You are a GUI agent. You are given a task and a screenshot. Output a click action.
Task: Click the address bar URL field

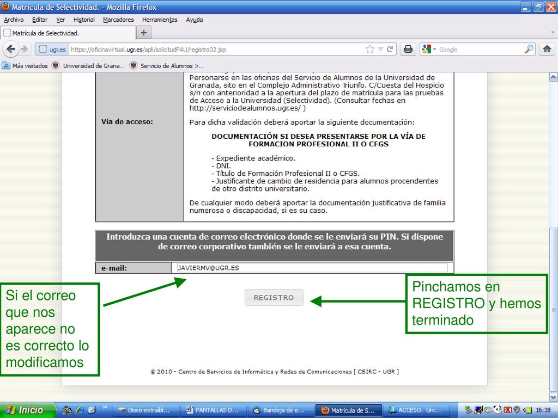217,50
